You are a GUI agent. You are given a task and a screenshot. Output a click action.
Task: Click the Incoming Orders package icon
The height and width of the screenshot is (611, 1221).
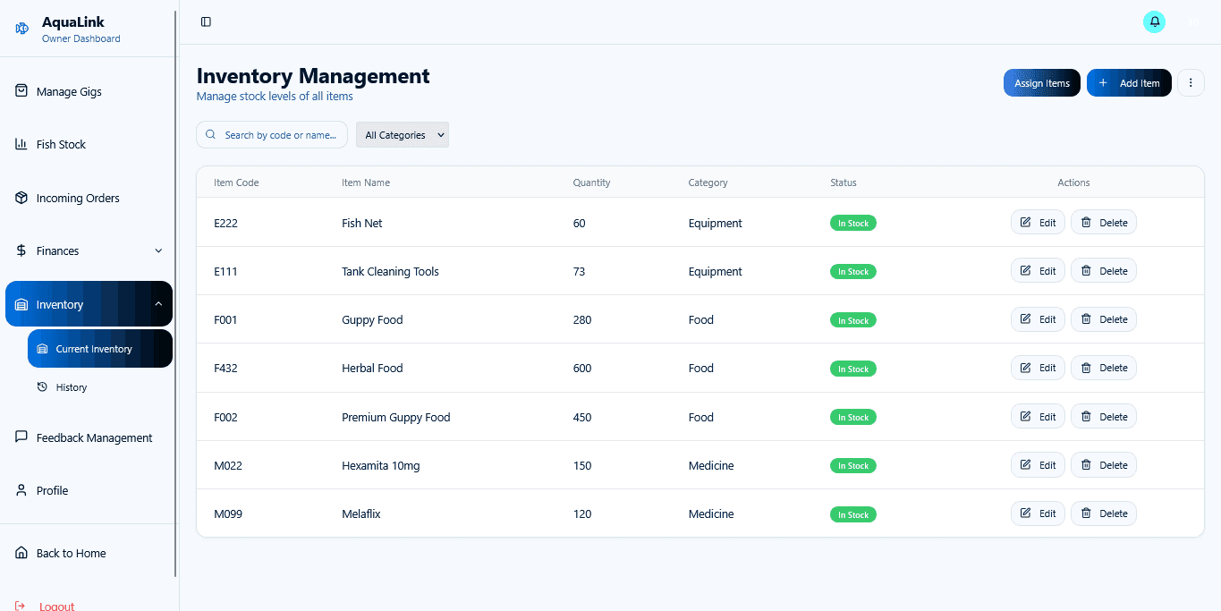[20, 198]
